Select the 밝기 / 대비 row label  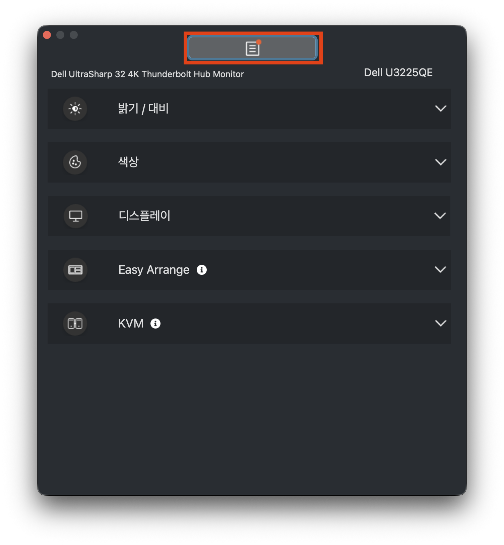143,108
